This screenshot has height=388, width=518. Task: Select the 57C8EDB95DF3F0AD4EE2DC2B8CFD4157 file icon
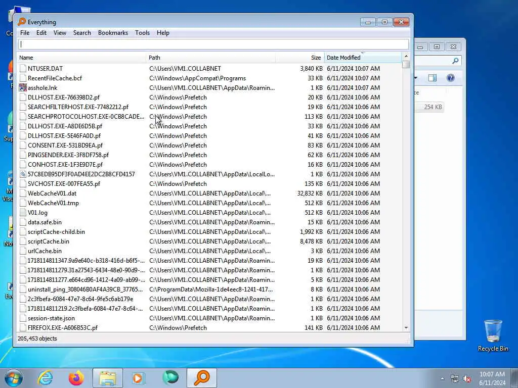coord(23,174)
